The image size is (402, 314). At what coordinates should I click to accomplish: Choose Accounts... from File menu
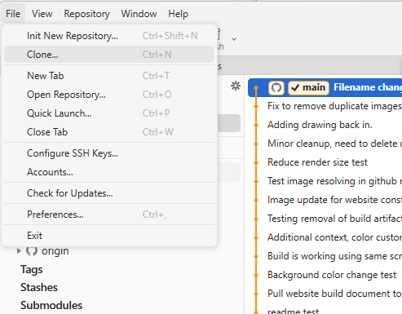point(109,172)
